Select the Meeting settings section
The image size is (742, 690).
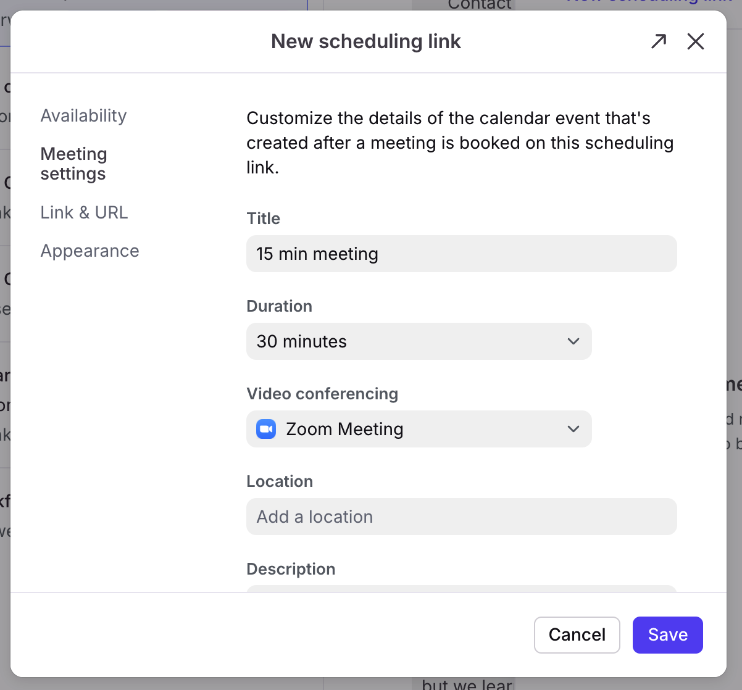coord(73,164)
